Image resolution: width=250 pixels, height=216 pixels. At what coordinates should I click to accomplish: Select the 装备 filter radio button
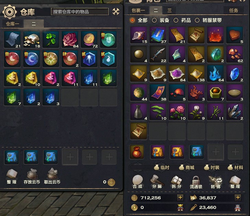click(154, 20)
